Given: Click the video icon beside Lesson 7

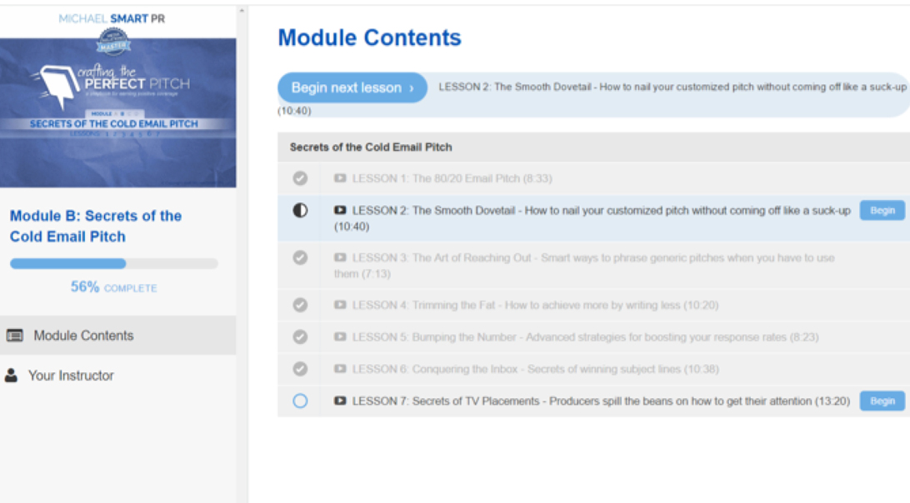Looking at the screenshot, I should pyautogui.click(x=340, y=401).
